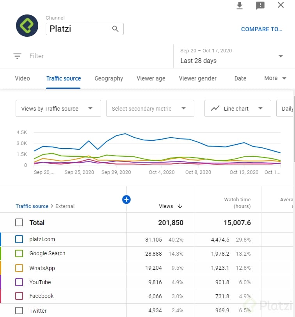295x317 pixels.
Task: Click the search magnifier in Channel box
Action: (x=115, y=29)
